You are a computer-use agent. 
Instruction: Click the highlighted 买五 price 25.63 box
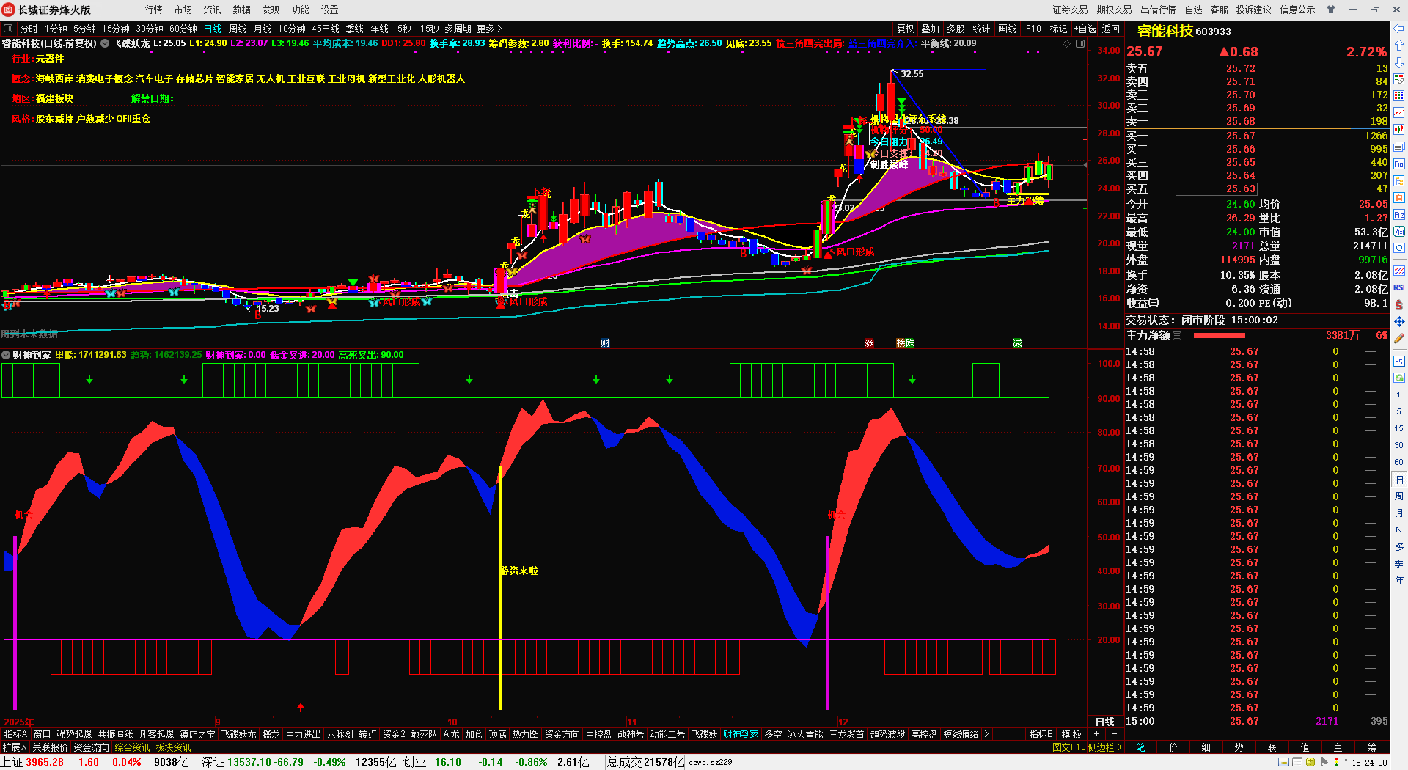click(1217, 189)
